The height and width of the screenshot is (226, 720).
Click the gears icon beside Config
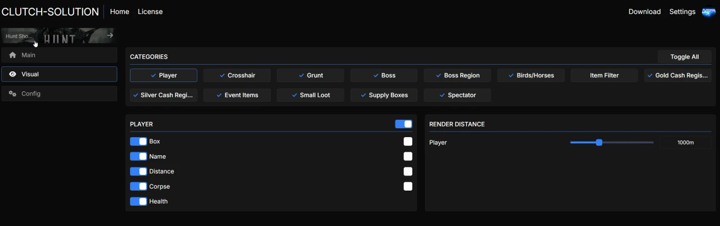click(x=12, y=93)
